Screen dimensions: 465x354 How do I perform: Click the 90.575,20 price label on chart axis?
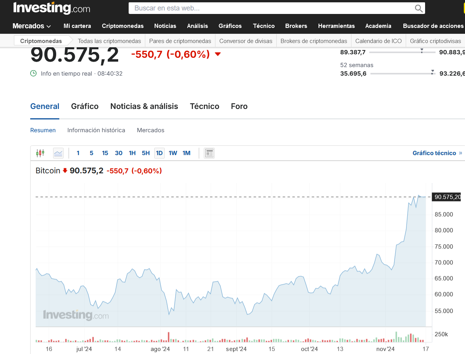(x=447, y=197)
